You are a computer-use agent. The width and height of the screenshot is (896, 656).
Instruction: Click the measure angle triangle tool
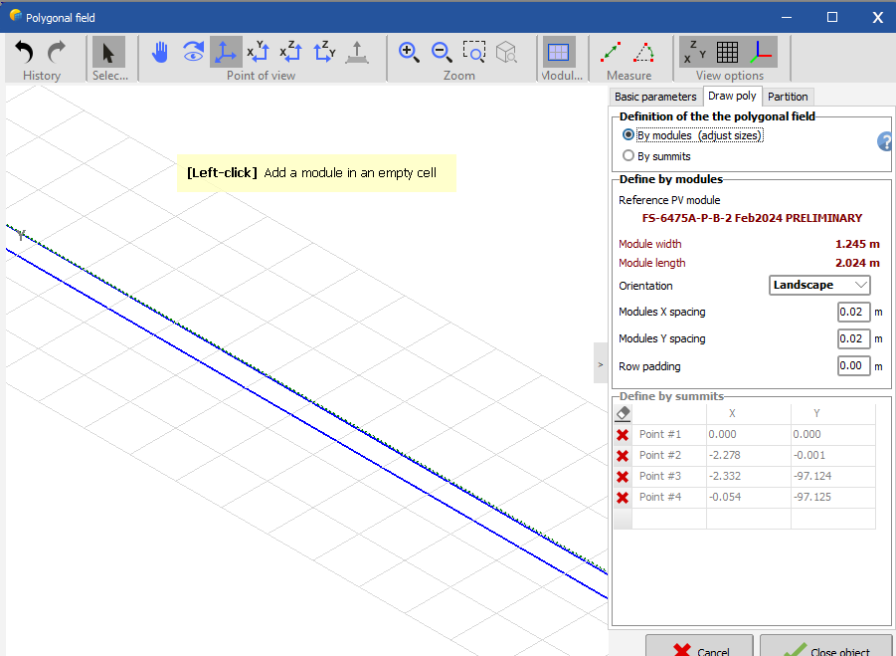point(644,52)
